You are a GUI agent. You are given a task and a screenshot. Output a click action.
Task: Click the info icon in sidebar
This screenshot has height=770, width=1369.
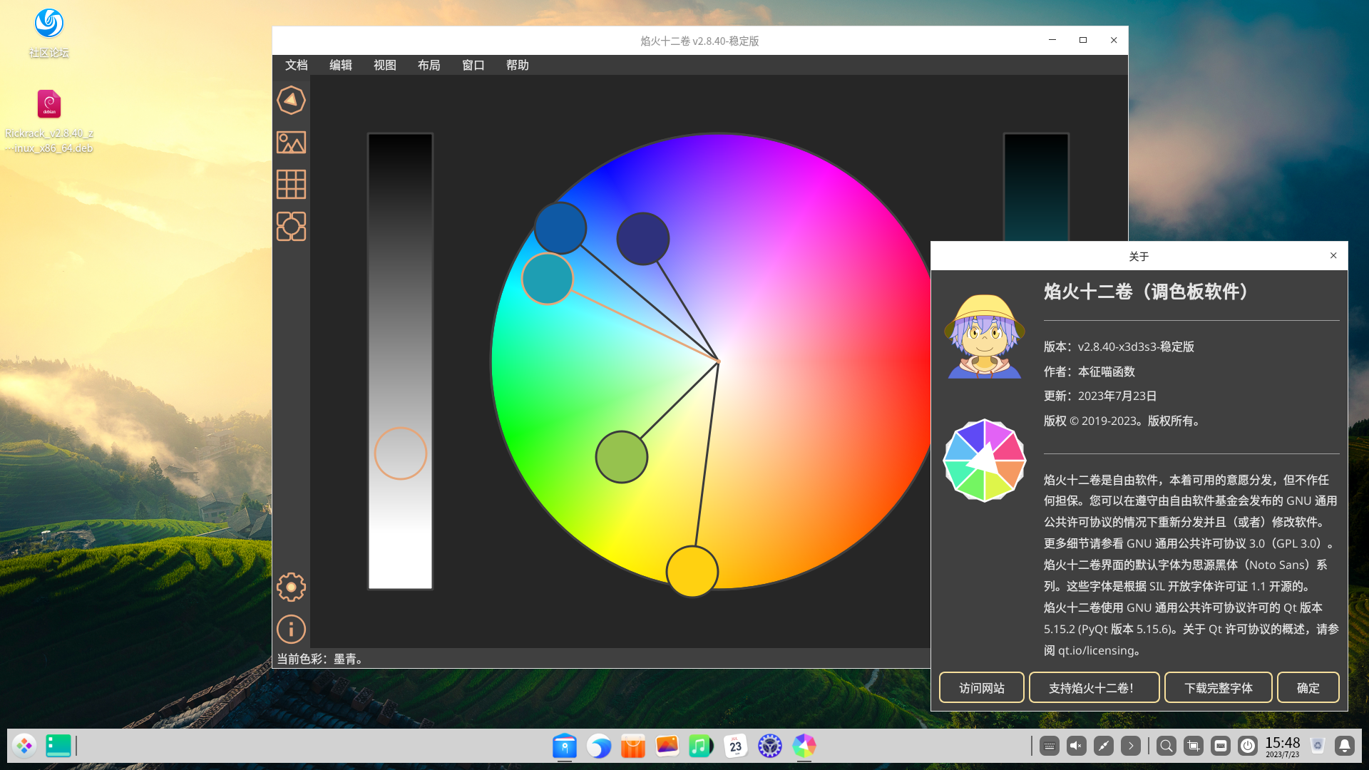tap(291, 630)
